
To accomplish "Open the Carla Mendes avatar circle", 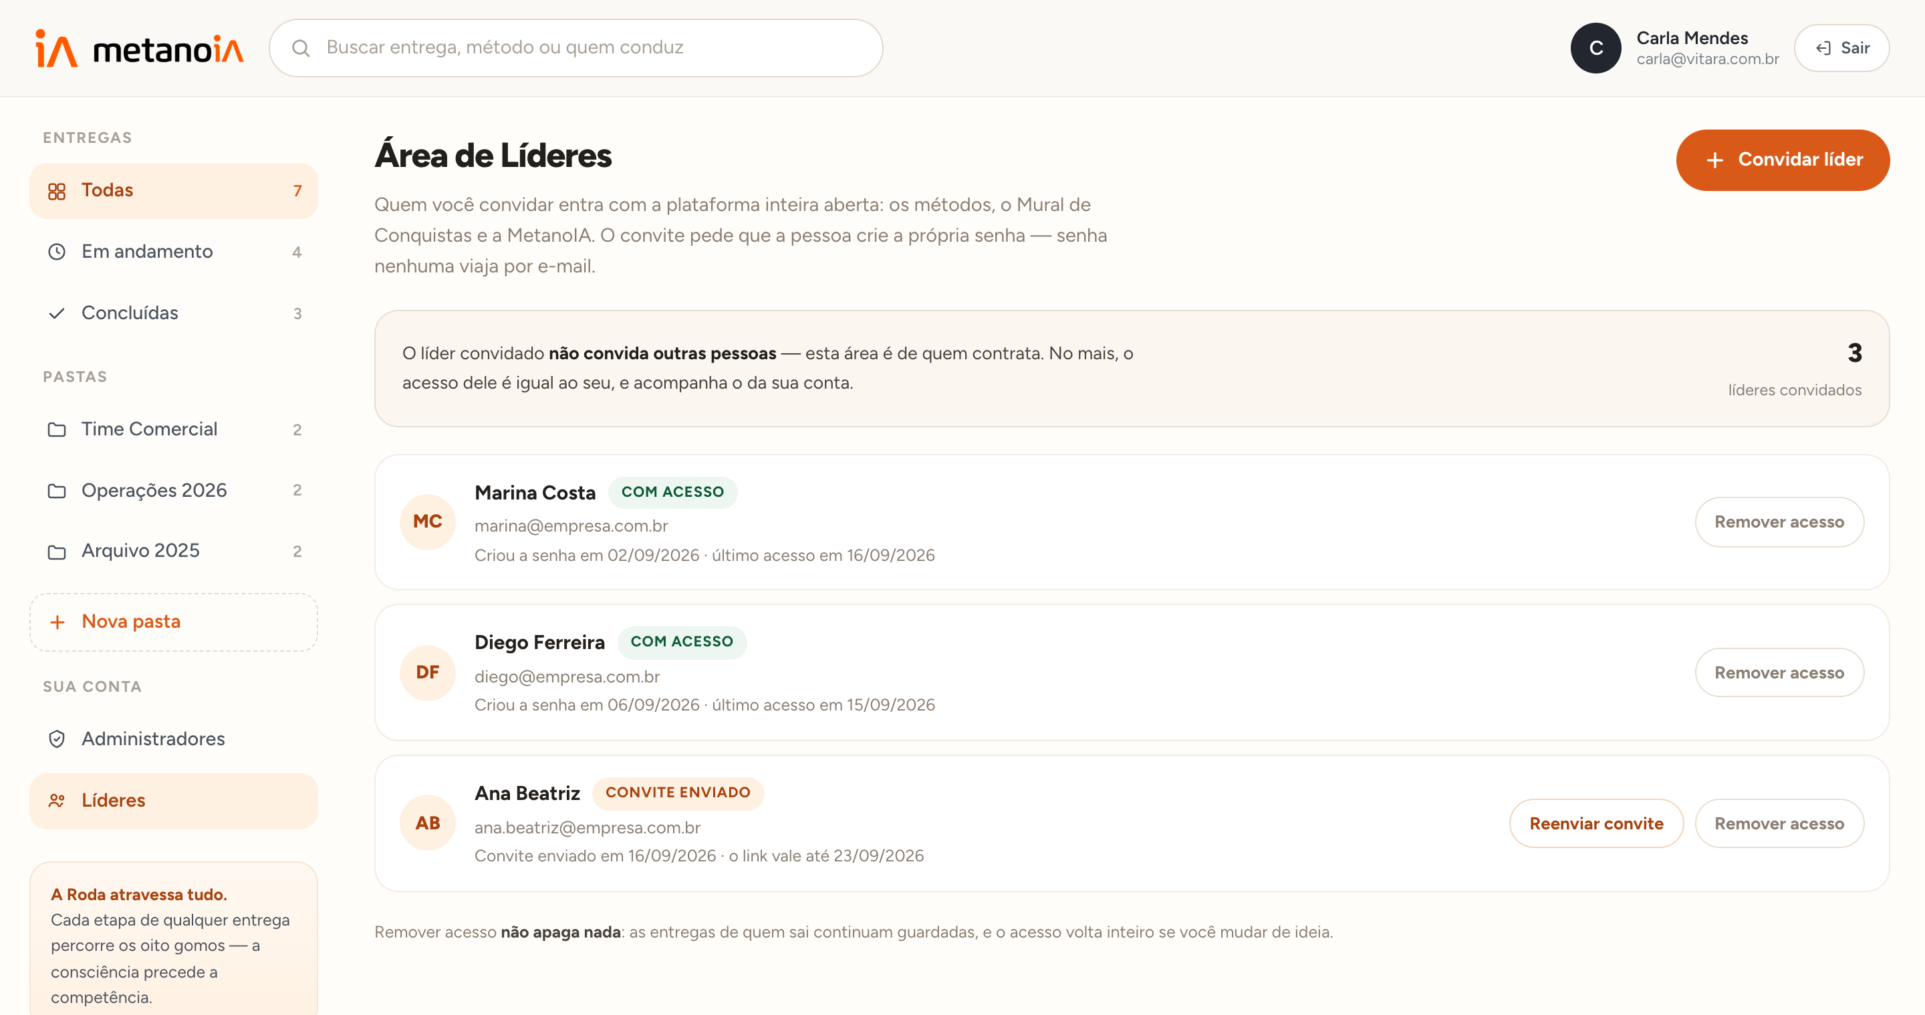I will click(x=1595, y=49).
